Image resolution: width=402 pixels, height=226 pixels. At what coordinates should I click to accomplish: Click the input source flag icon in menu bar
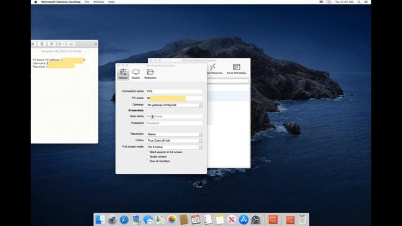321,2
